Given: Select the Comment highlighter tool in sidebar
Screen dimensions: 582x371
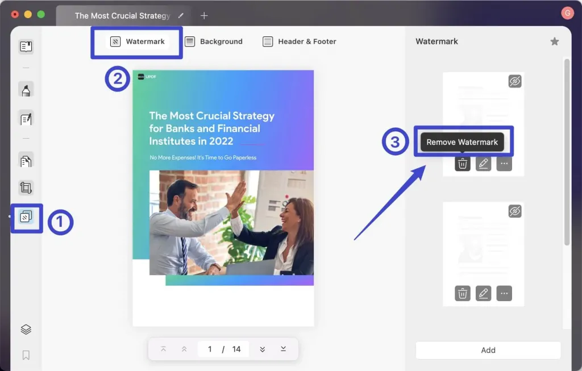Looking at the screenshot, I should click(x=26, y=90).
